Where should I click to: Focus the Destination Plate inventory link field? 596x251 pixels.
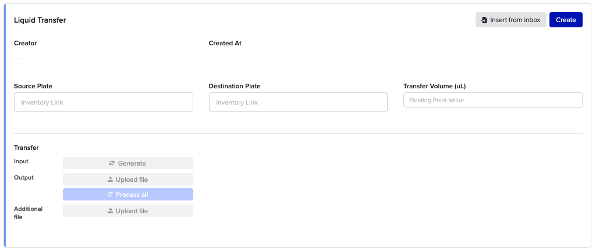[x=298, y=102]
